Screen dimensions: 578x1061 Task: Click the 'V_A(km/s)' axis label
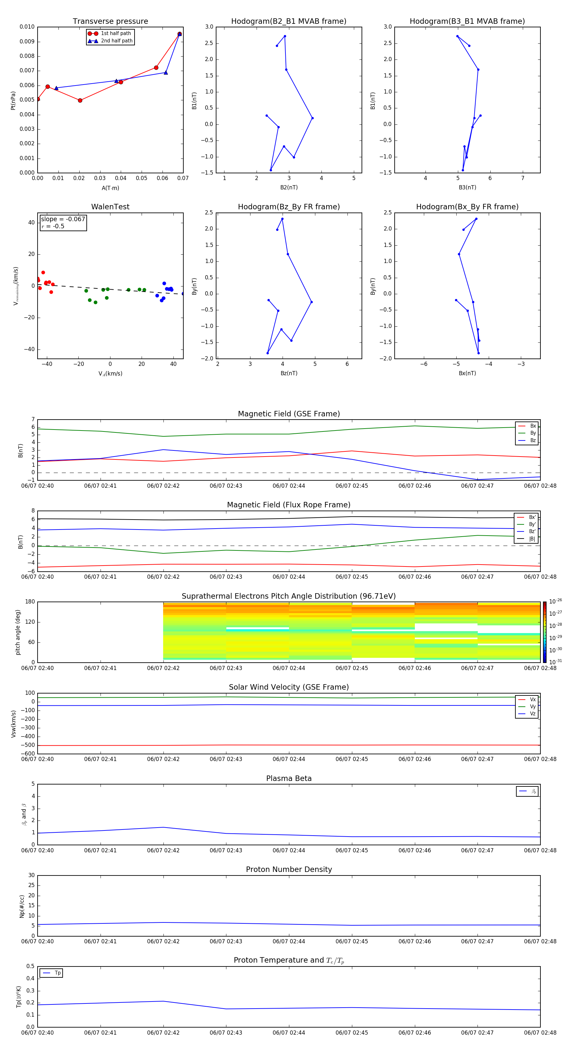(110, 374)
